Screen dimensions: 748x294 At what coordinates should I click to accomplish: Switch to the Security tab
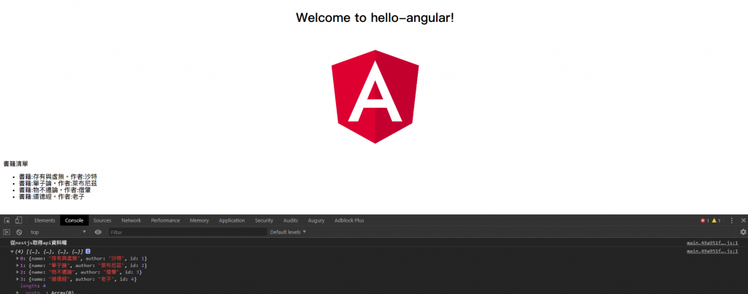[x=264, y=220]
